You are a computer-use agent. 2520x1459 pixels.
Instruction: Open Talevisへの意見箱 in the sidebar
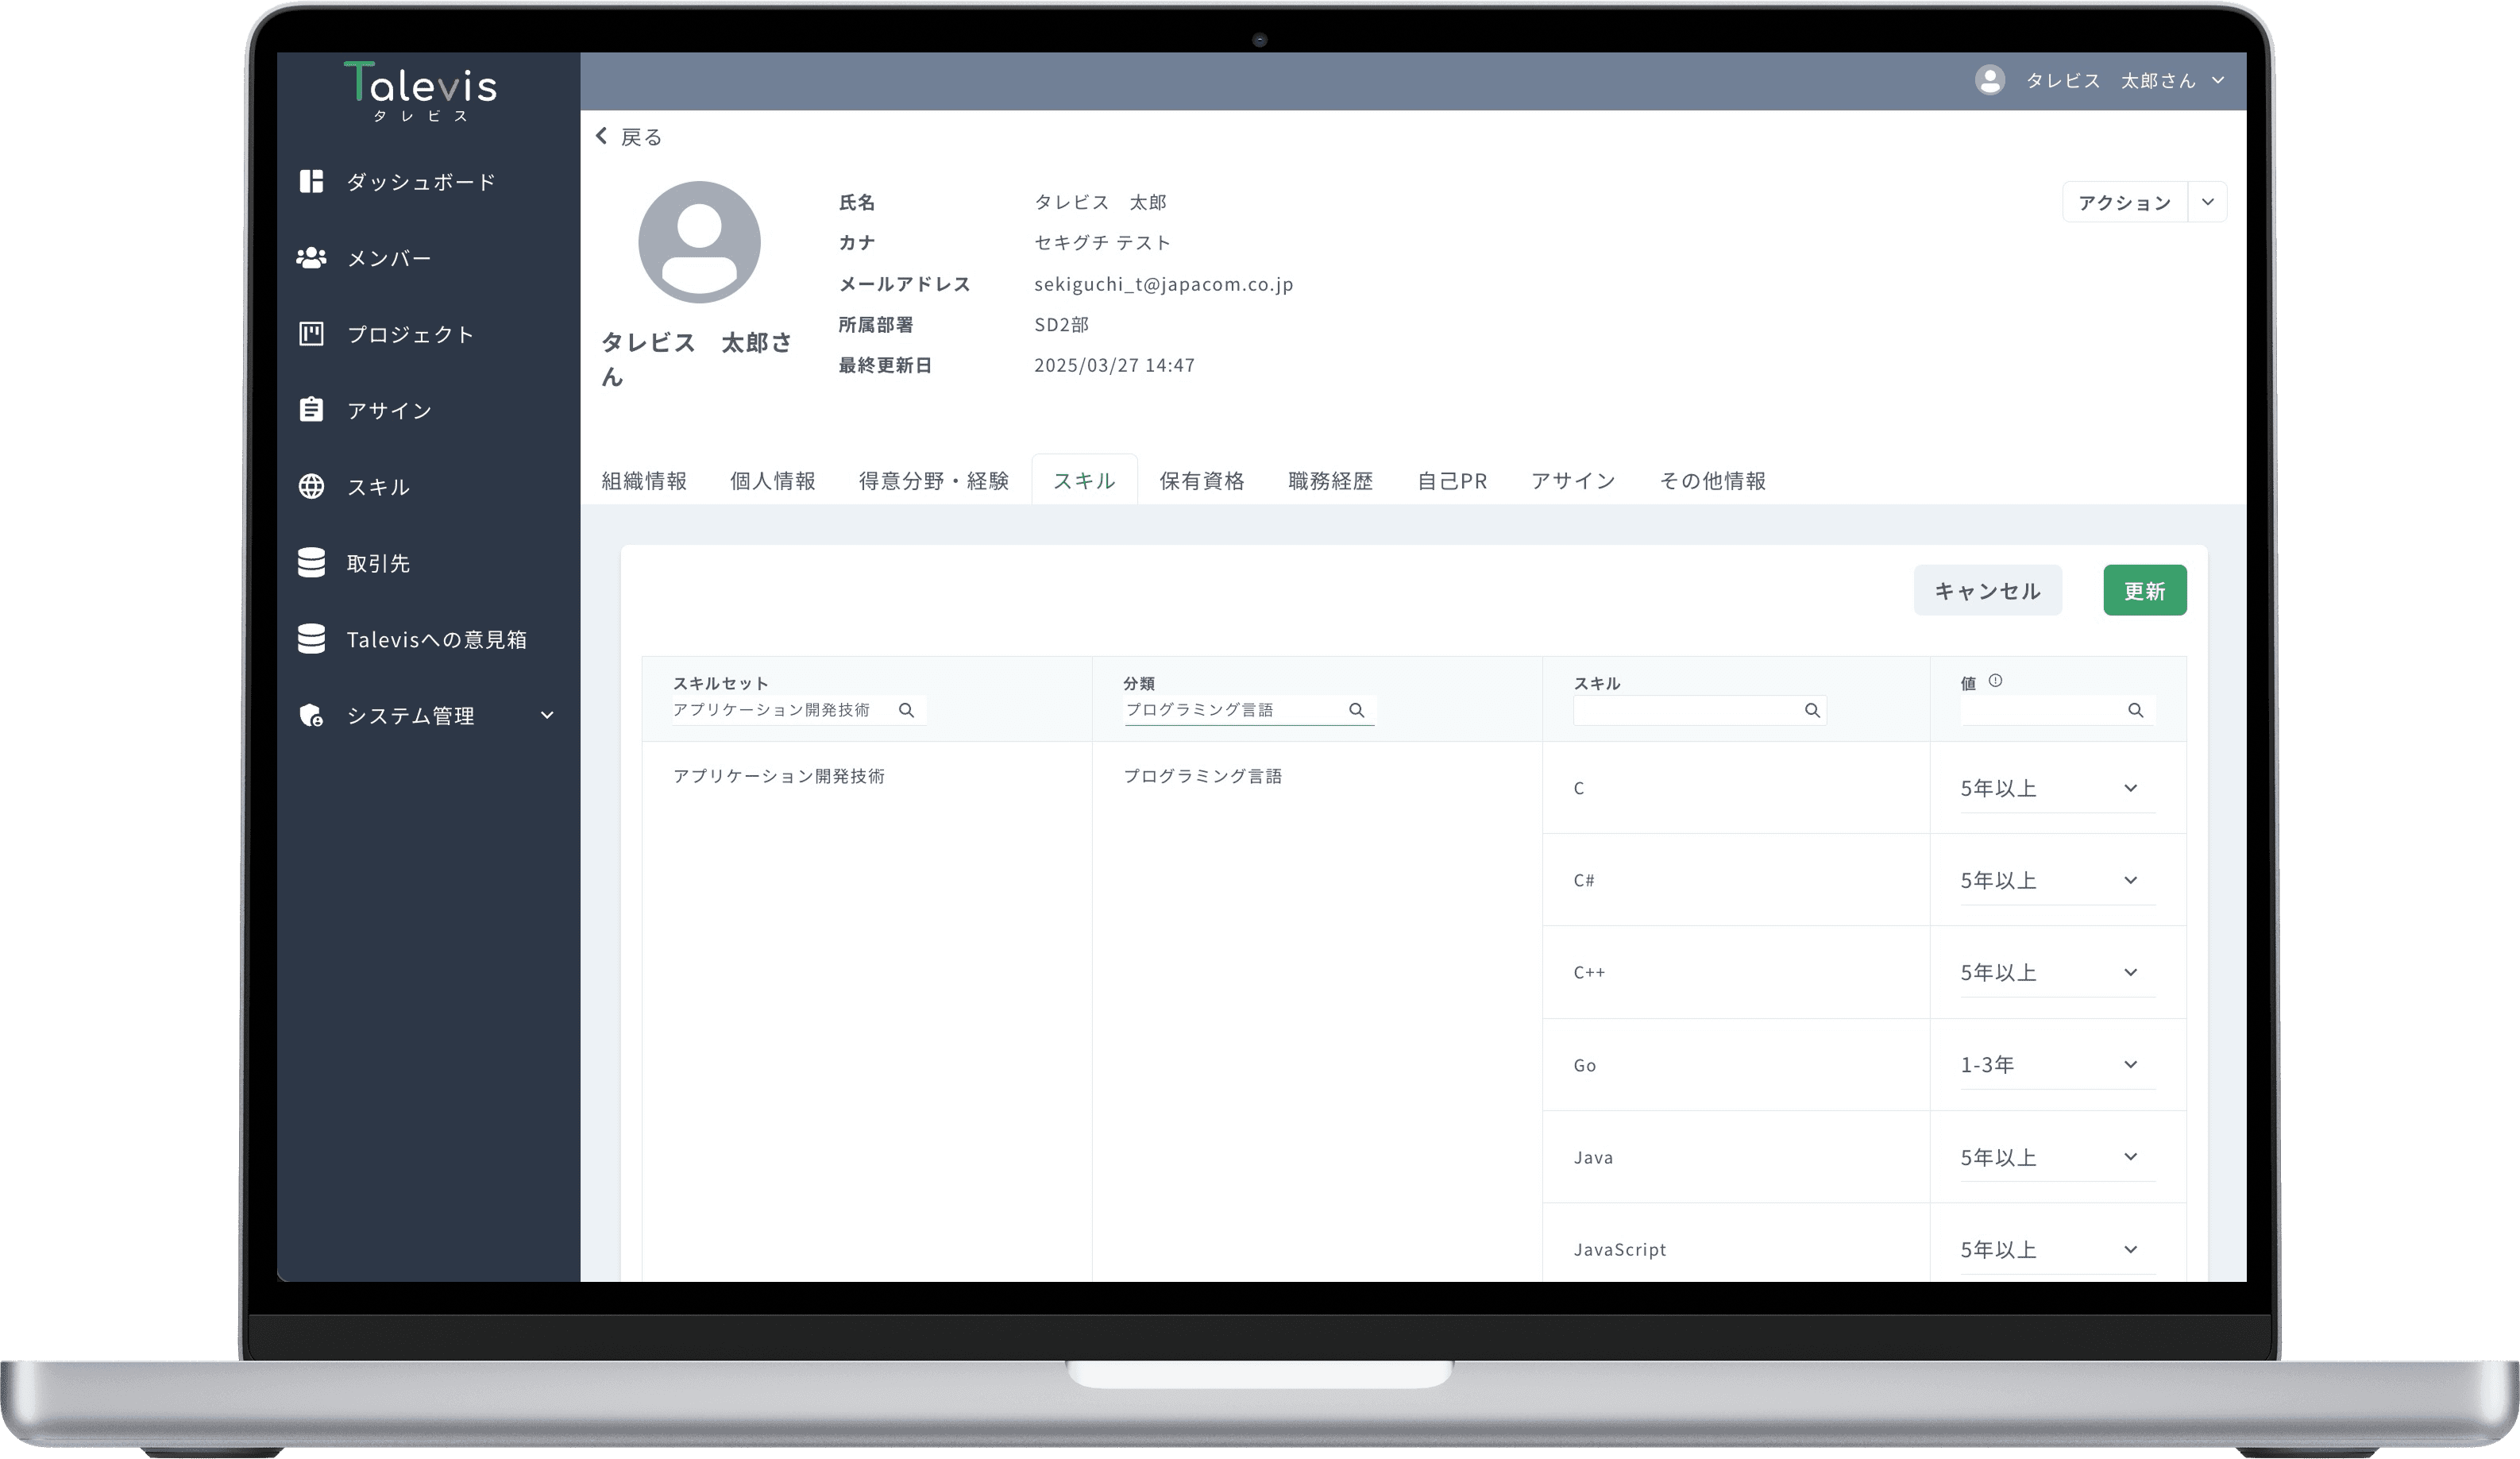point(436,639)
